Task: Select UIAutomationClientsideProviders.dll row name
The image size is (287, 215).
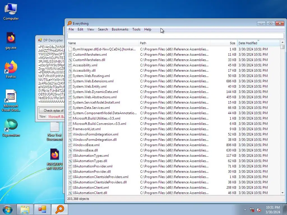Action: click(x=100, y=182)
